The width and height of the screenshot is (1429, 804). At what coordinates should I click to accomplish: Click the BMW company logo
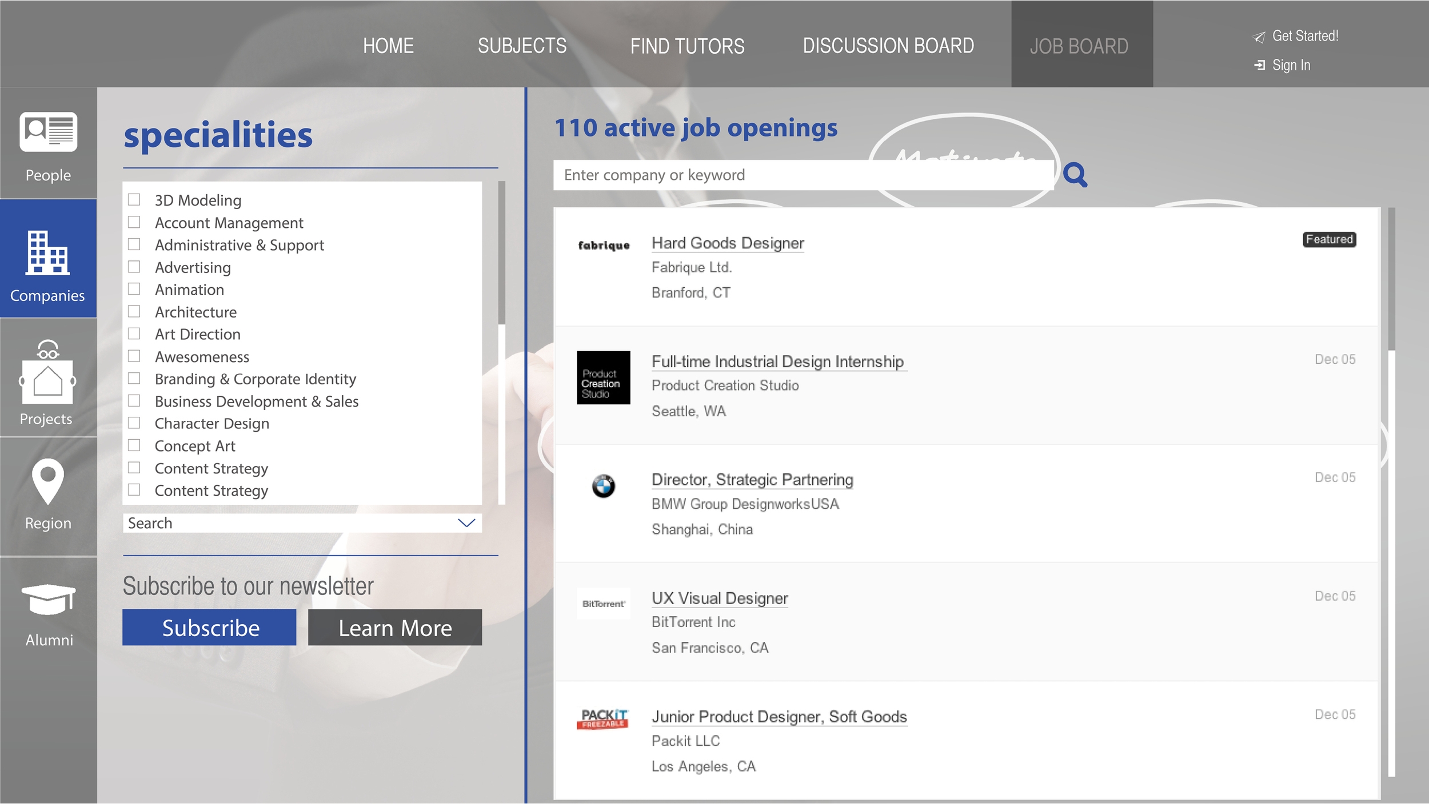tap(603, 487)
